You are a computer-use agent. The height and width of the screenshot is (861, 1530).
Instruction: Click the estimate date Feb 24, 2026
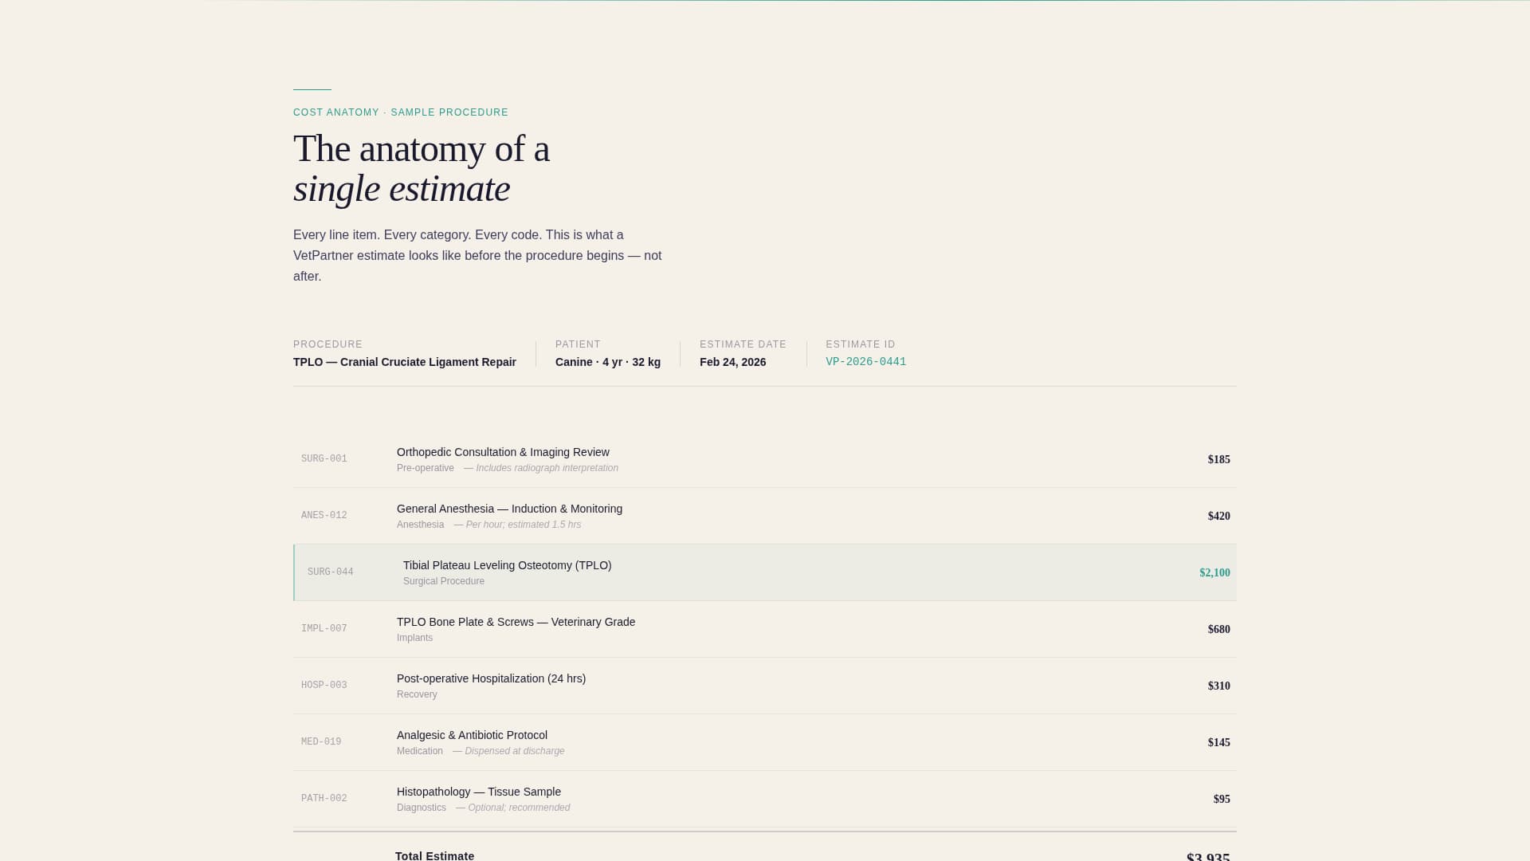pyautogui.click(x=732, y=362)
